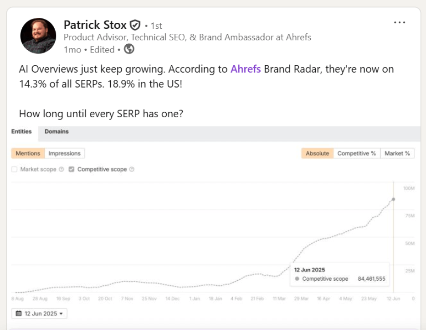Click the Competitive scope help icon
Image resolution: width=426 pixels, height=330 pixels.
tap(132, 169)
